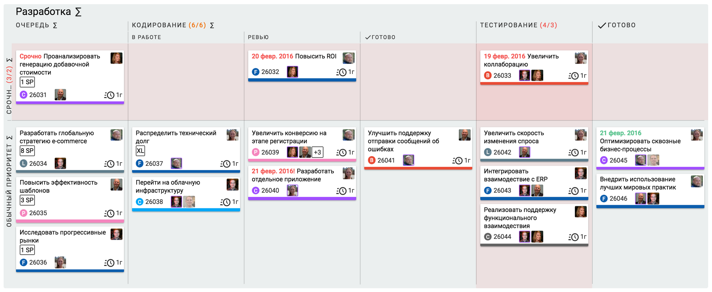Click the sigma icon next to Разработка title
The width and height of the screenshot is (712, 292).
coord(78,12)
